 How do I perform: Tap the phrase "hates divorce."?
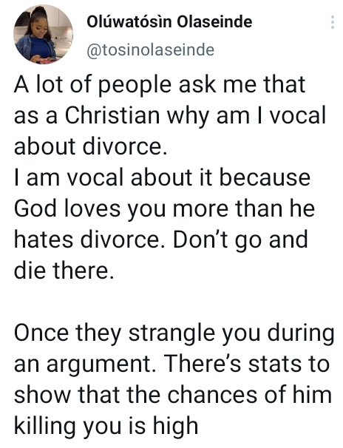pos(90,240)
